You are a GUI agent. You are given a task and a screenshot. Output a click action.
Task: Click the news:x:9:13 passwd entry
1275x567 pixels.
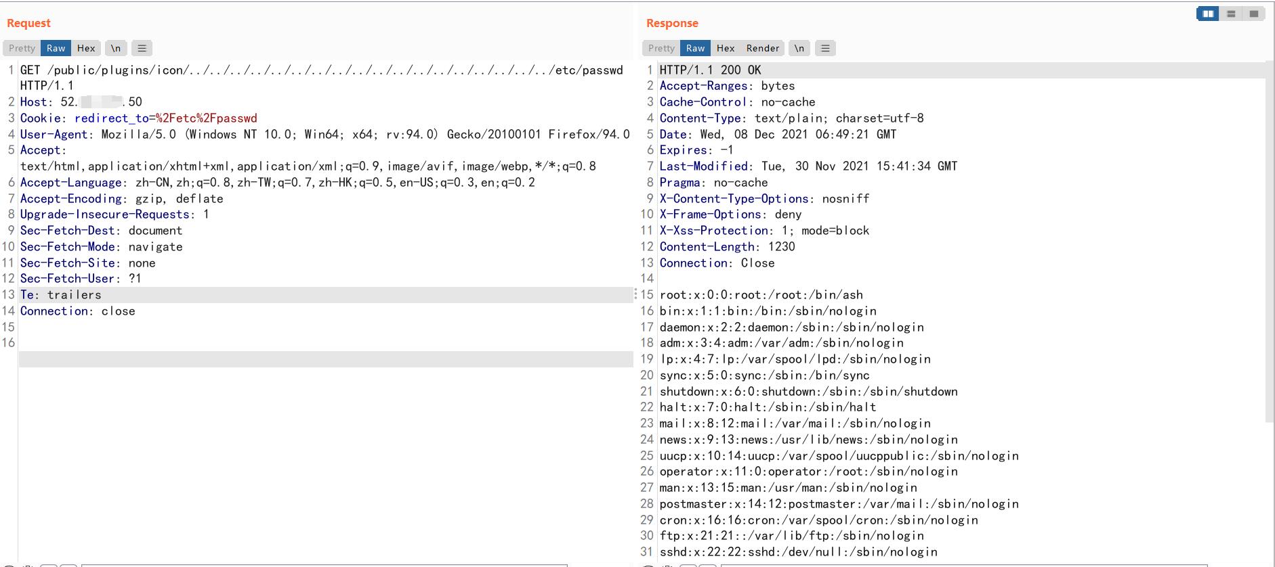[809, 440]
